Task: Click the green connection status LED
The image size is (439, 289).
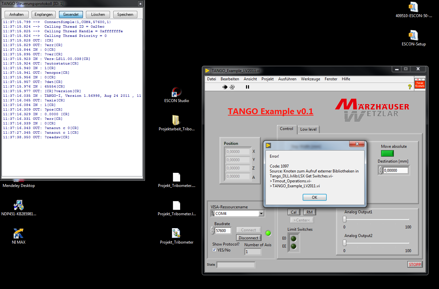Action: pos(268,233)
